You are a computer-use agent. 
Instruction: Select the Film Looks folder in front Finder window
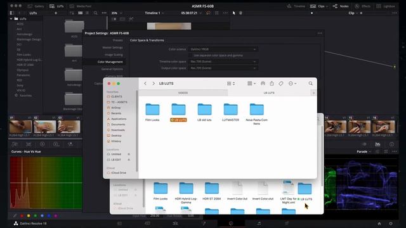152,112
